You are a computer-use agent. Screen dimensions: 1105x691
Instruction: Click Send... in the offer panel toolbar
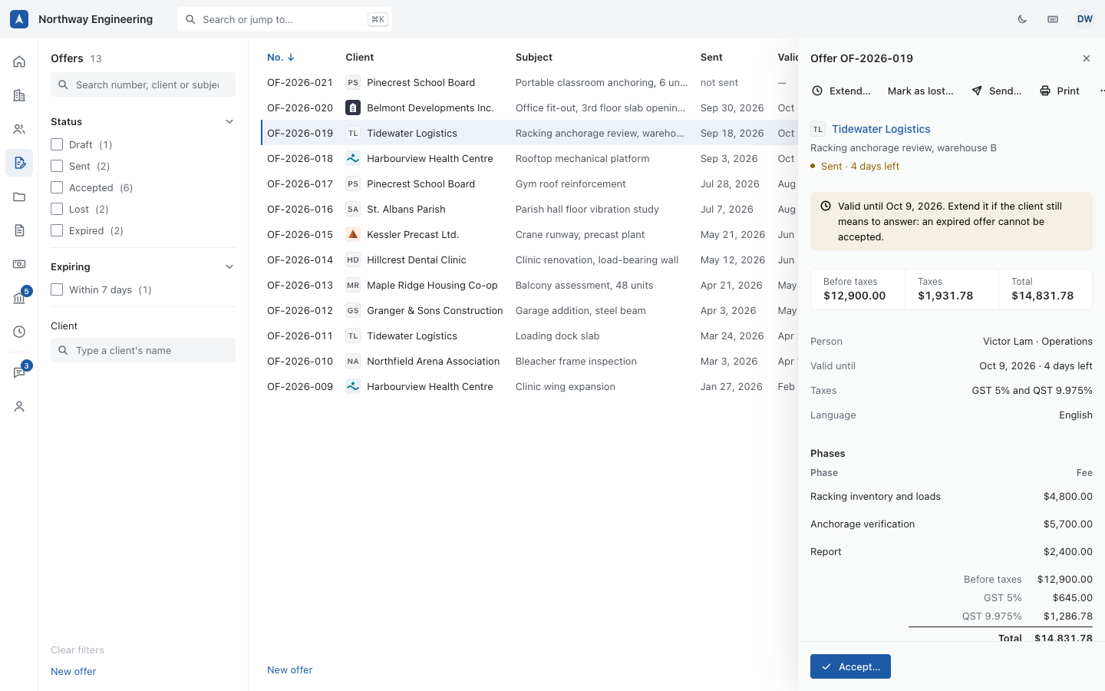pos(997,91)
